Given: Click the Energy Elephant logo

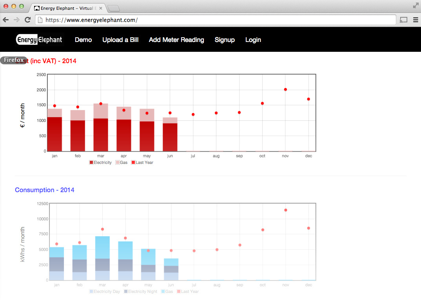Looking at the screenshot, I should [39, 40].
